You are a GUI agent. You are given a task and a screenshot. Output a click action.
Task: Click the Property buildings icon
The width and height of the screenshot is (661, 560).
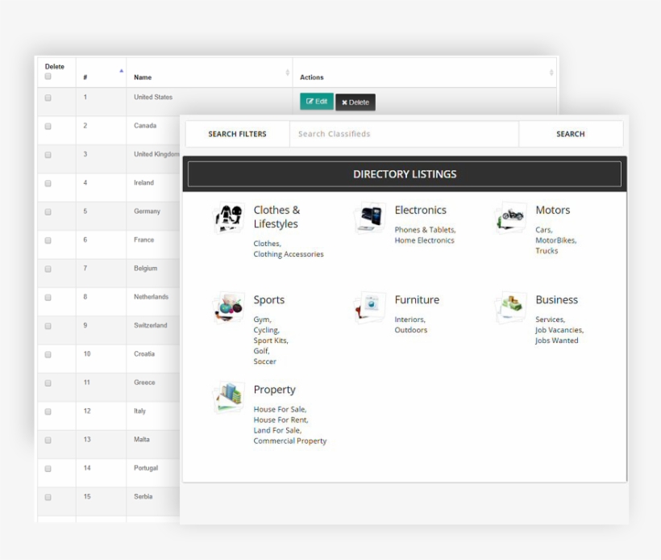[x=228, y=395]
